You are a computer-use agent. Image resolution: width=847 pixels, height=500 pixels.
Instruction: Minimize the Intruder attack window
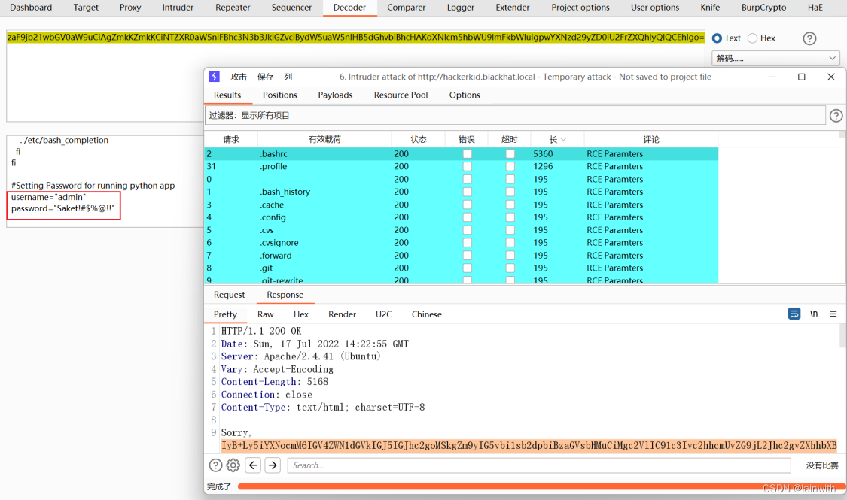pos(772,77)
